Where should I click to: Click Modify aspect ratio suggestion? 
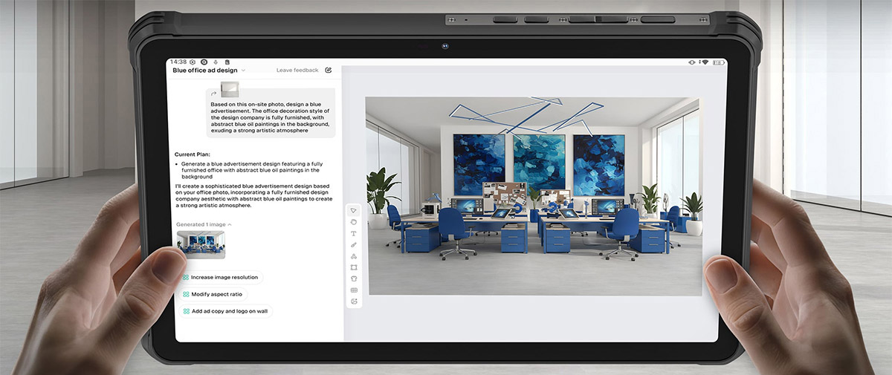(213, 294)
